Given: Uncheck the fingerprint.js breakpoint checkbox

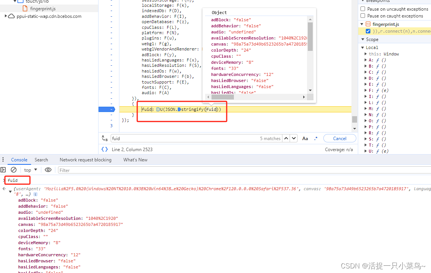Looking at the screenshot, I should [368, 31].
